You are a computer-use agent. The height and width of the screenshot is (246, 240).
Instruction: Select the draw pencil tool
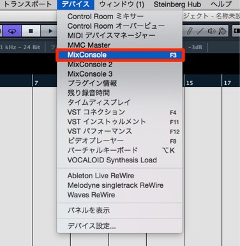pyautogui.click(x=190, y=31)
